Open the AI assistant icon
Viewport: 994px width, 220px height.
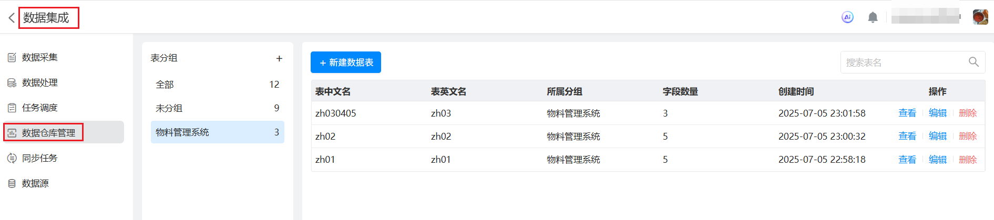coord(847,17)
